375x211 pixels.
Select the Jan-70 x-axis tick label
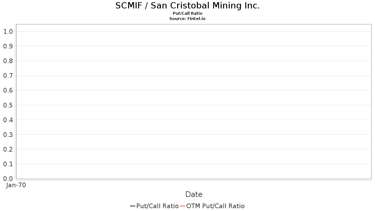(x=16, y=185)
